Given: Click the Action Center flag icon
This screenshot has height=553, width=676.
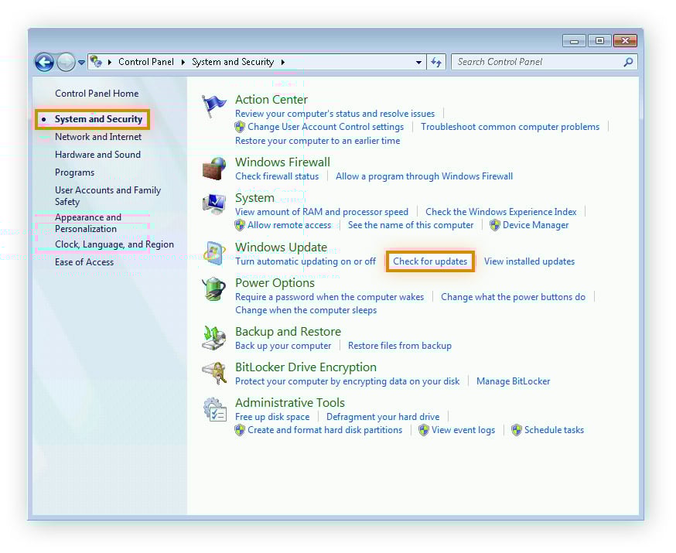Looking at the screenshot, I should (x=214, y=106).
